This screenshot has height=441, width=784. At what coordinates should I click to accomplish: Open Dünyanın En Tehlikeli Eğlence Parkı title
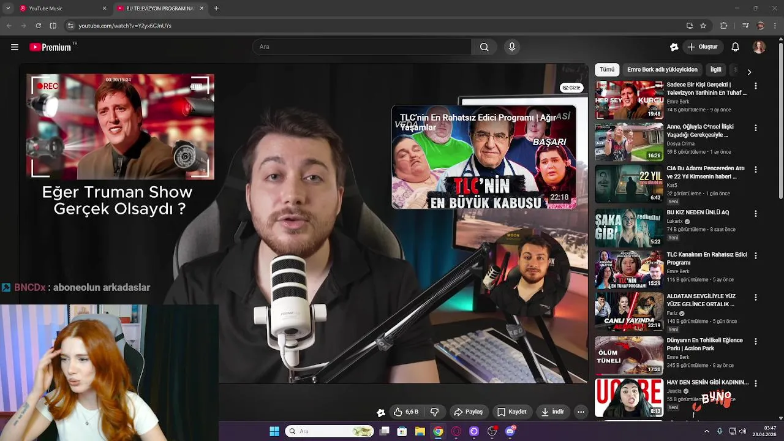coord(704,344)
